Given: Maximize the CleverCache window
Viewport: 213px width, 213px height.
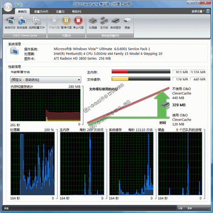Looking at the screenshot, I should tap(196, 3).
